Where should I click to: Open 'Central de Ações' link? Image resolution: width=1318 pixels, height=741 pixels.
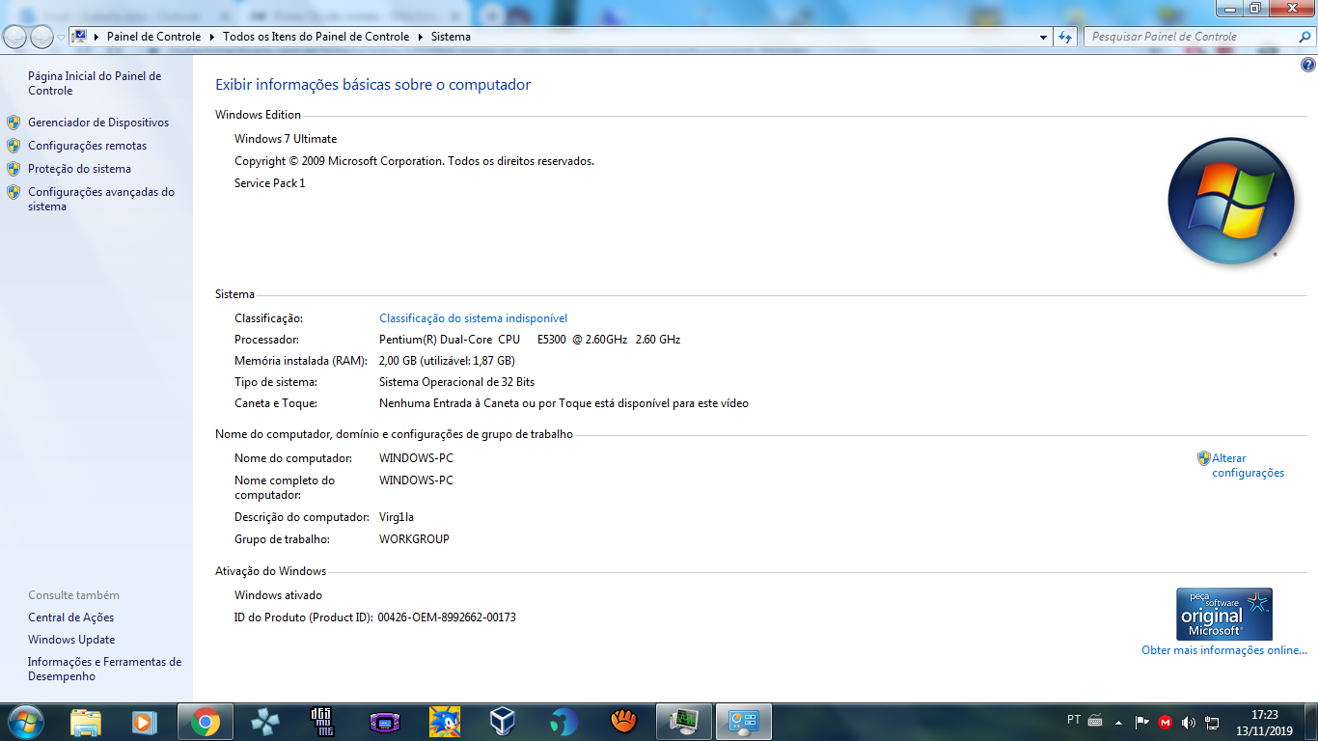pyautogui.click(x=70, y=617)
